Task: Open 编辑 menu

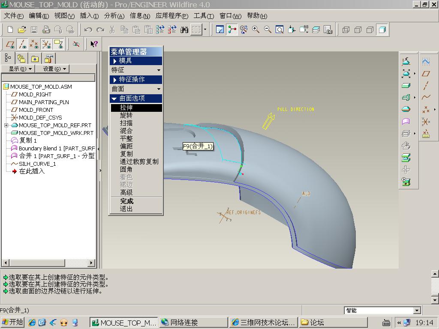Action: tap(39, 16)
